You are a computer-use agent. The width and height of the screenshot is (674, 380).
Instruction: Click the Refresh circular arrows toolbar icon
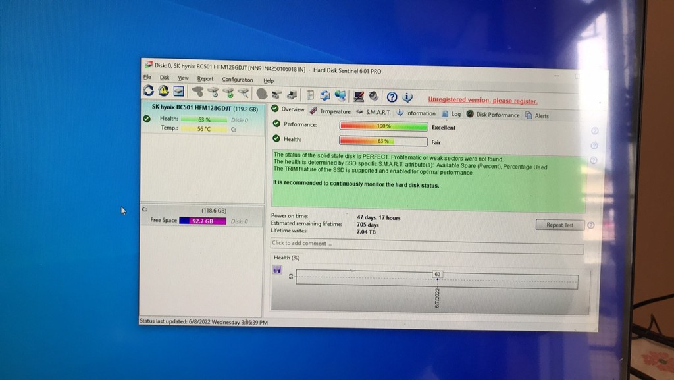148,90
